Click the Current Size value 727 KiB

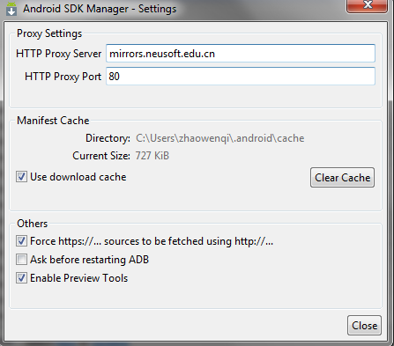pos(152,156)
